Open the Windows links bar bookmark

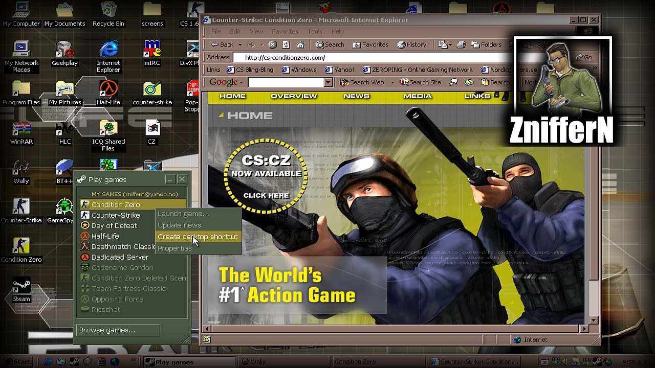click(x=299, y=70)
